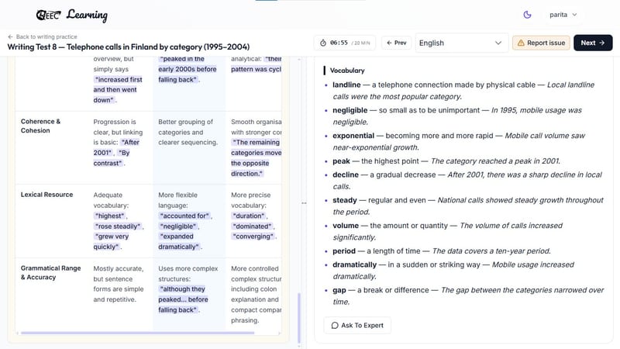Click the vocabulary word 'negligible'

350,110
